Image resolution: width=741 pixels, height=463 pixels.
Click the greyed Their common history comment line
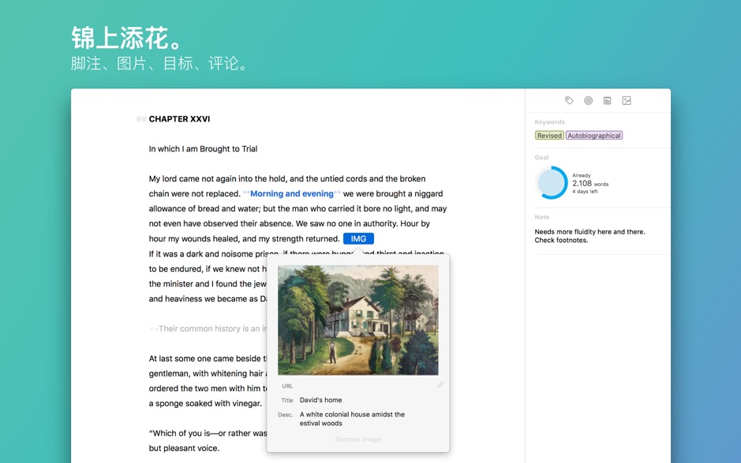209,329
